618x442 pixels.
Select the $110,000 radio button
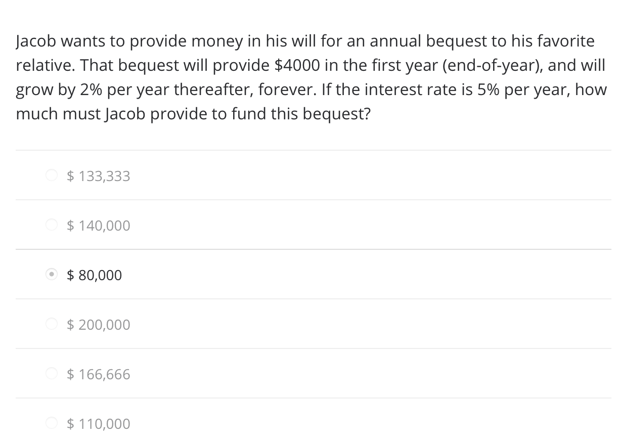[x=52, y=423]
